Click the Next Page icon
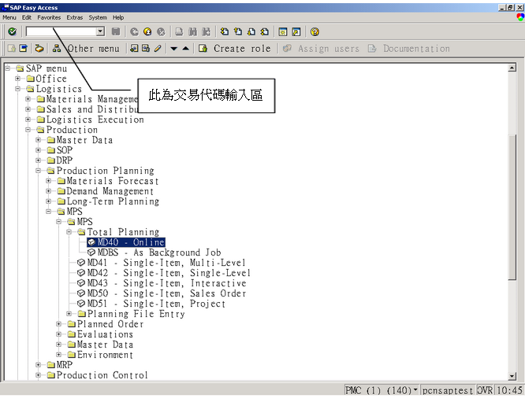The width and height of the screenshot is (525, 398). tap(251, 31)
